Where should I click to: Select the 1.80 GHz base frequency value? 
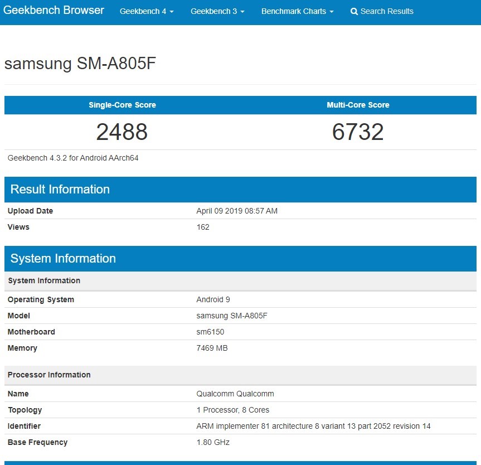pyautogui.click(x=213, y=442)
